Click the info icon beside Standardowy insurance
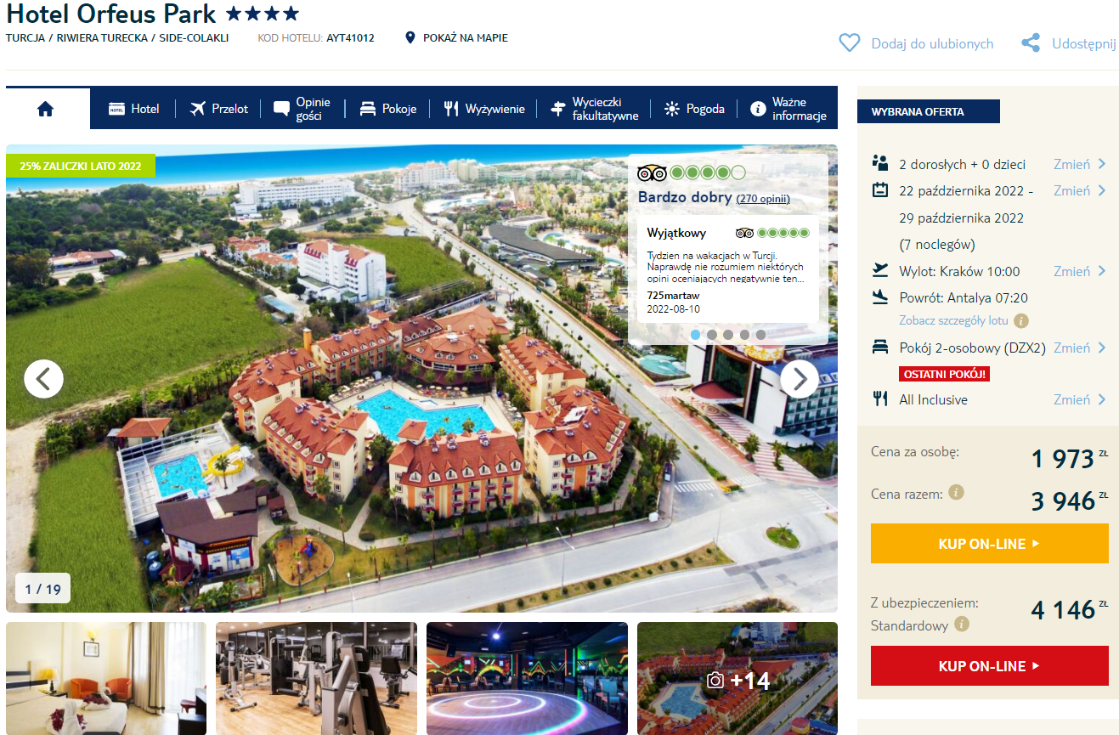The width and height of the screenshot is (1119, 735). click(962, 625)
